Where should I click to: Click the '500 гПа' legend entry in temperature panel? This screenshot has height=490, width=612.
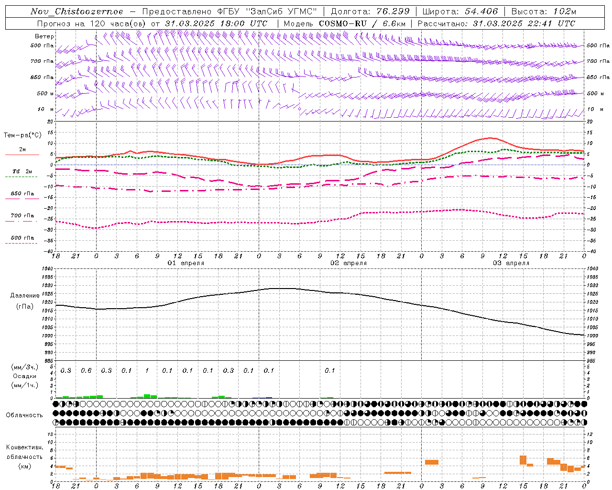click(x=22, y=238)
